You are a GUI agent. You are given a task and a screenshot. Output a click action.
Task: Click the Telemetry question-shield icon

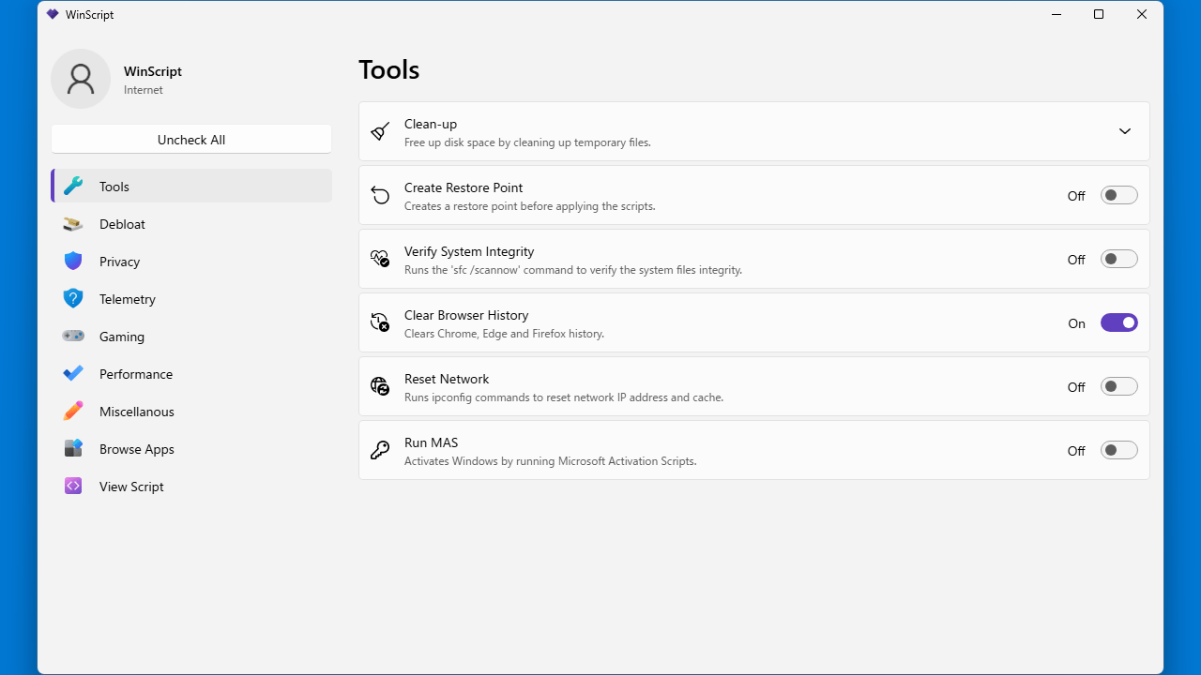pyautogui.click(x=73, y=299)
